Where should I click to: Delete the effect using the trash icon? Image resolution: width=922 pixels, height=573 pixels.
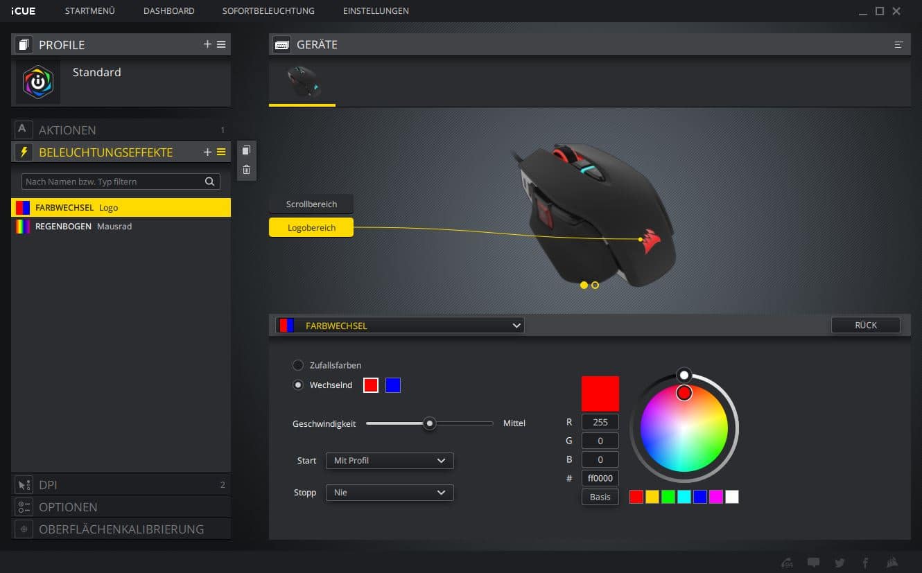246,170
